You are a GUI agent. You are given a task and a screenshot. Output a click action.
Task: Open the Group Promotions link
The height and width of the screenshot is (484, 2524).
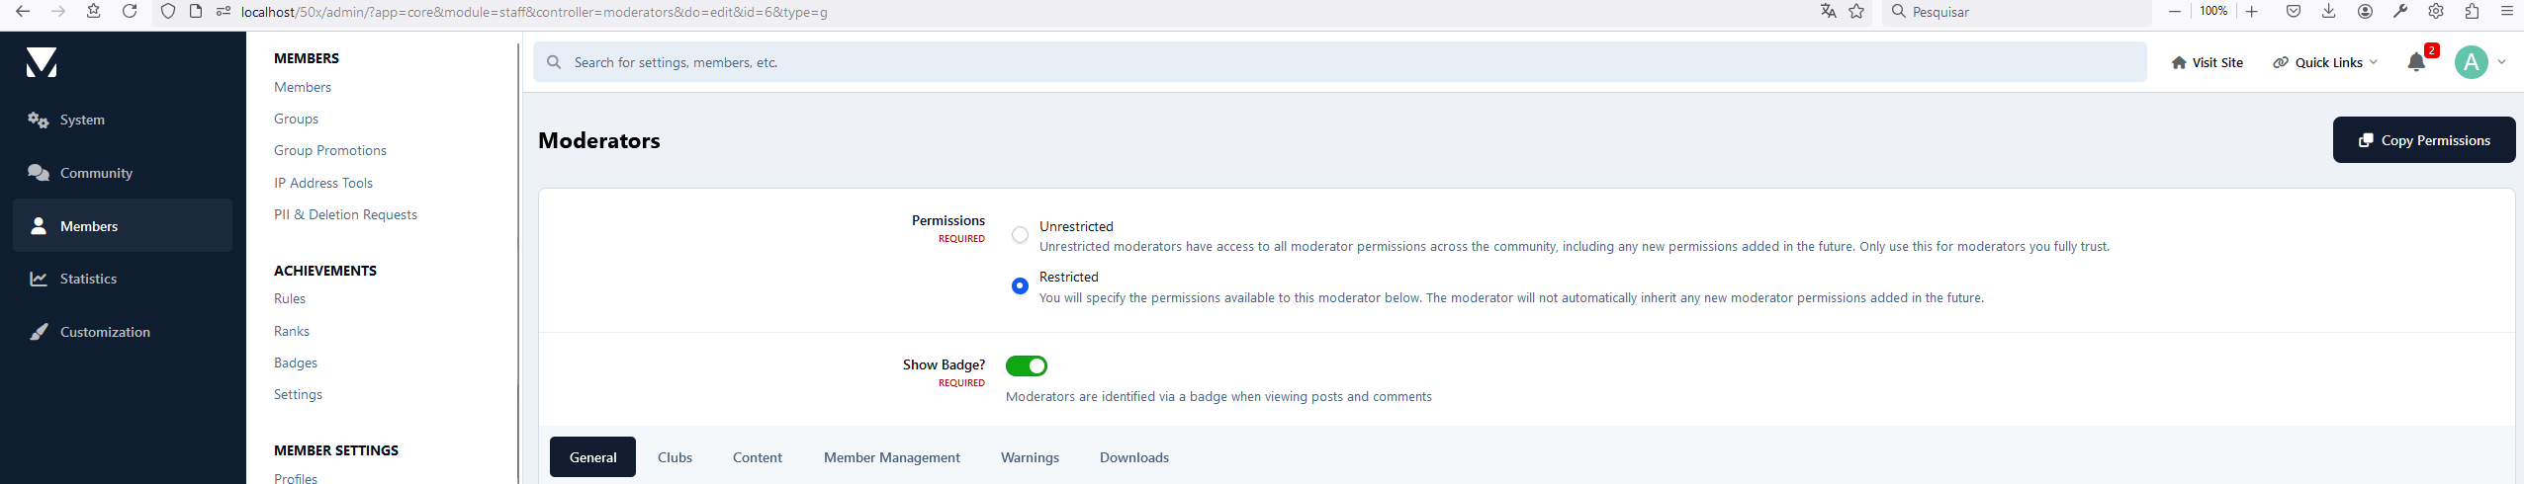[x=330, y=150]
